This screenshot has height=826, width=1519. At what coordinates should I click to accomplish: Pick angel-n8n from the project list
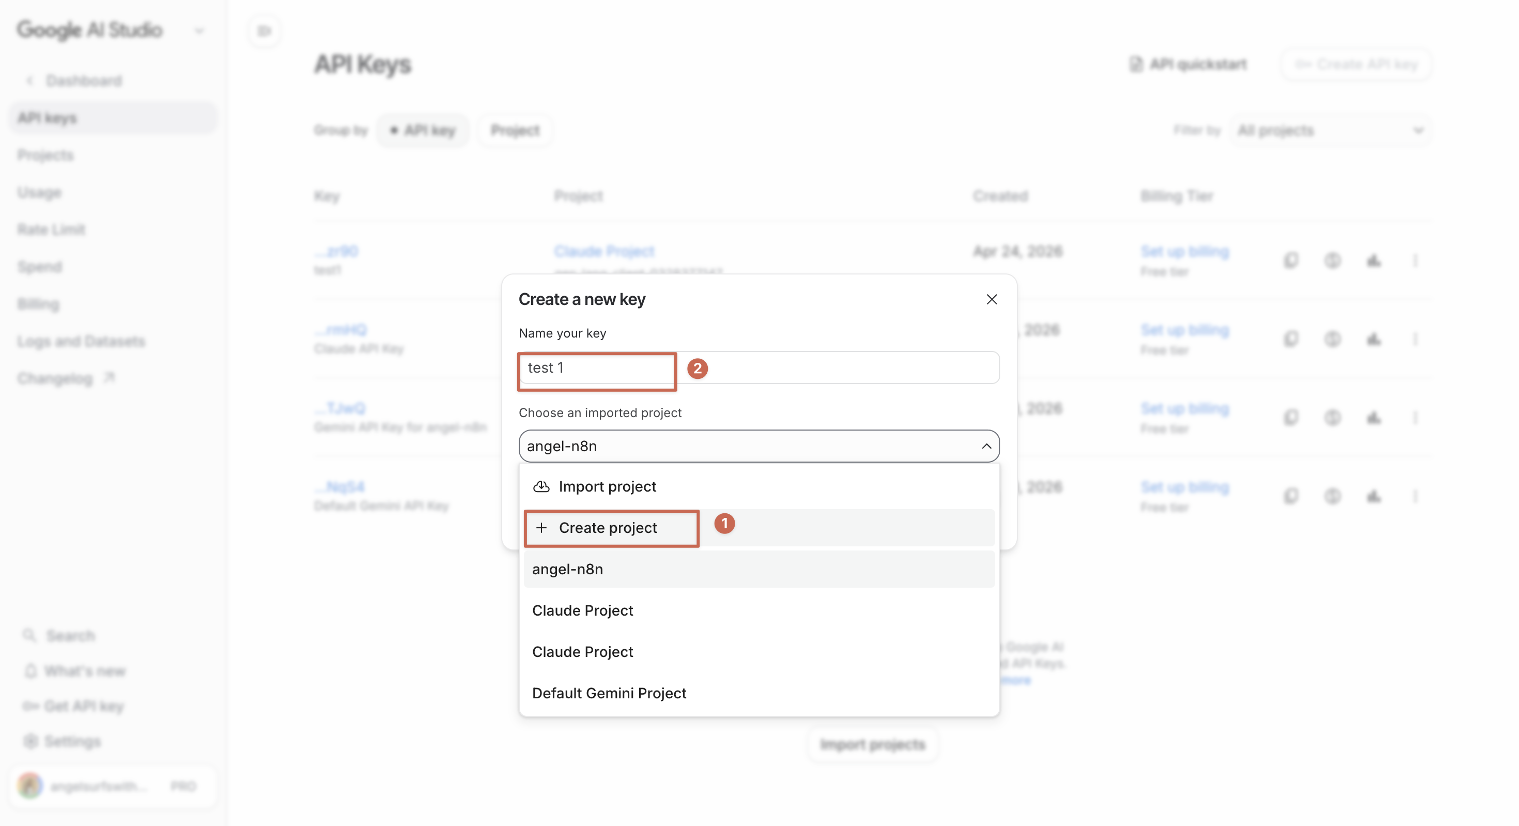coord(759,569)
